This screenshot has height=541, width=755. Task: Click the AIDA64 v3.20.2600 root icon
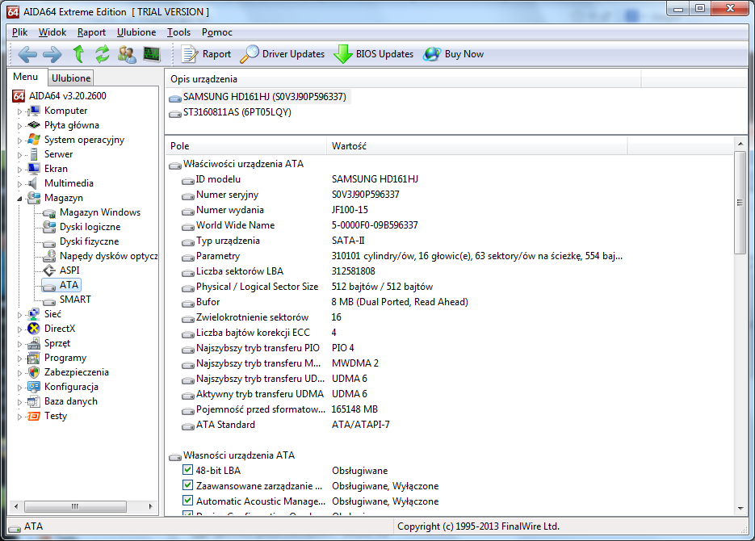(x=19, y=96)
